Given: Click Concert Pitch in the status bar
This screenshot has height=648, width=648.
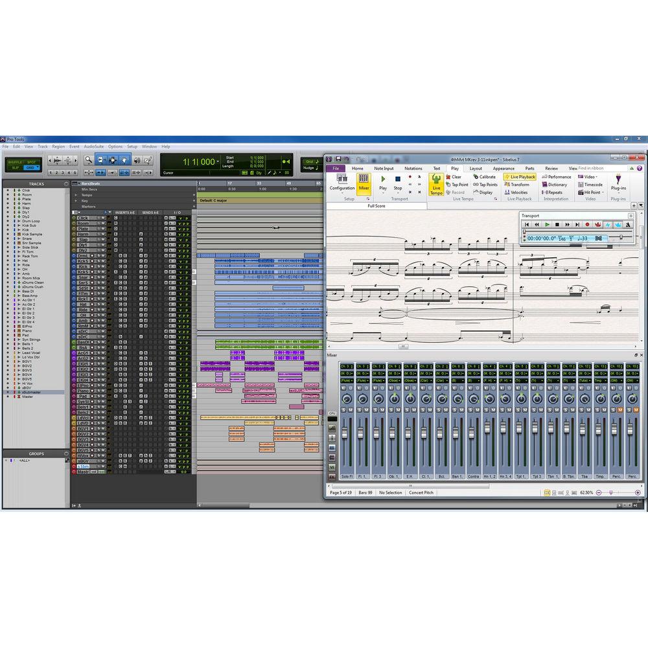Looking at the screenshot, I should (x=422, y=492).
